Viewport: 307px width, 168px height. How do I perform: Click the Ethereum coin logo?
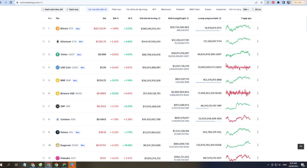click(58, 41)
